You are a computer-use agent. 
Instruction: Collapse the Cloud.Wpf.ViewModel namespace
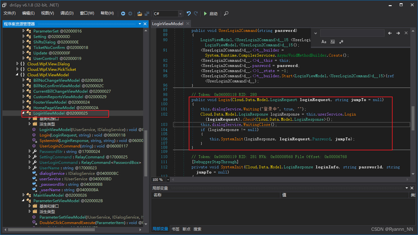[x=17, y=75]
